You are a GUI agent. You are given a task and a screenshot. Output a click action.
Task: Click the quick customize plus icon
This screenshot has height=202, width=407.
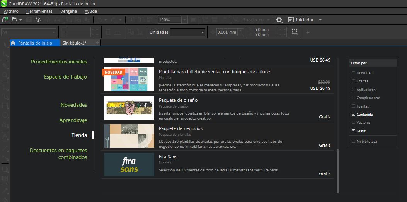tap(308, 32)
